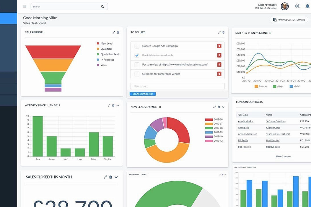Click the Manage Custom Charts button
The image size is (311, 207).
[289, 20]
